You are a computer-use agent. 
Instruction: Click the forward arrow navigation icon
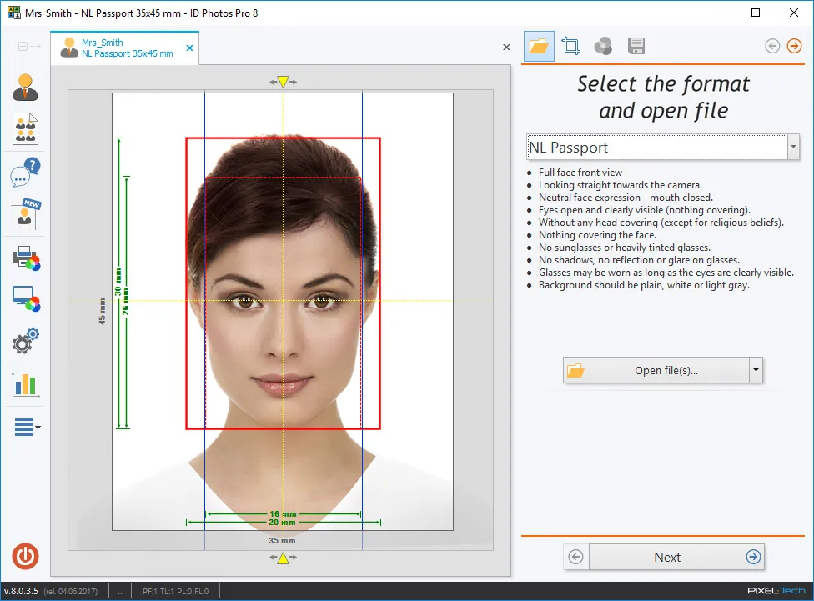coord(794,46)
